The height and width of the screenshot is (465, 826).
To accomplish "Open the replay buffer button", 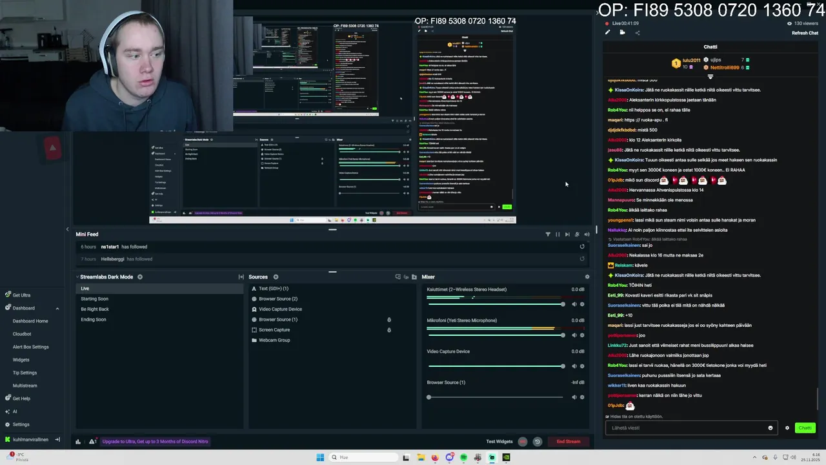I will point(537,442).
